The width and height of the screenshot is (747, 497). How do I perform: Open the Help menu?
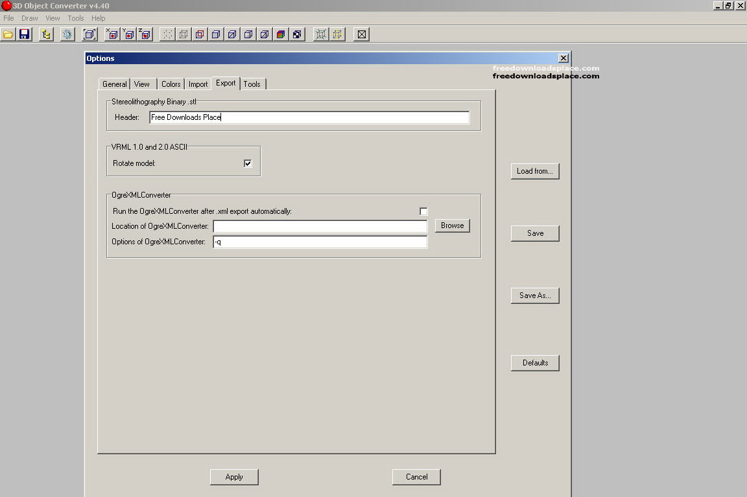pos(98,18)
